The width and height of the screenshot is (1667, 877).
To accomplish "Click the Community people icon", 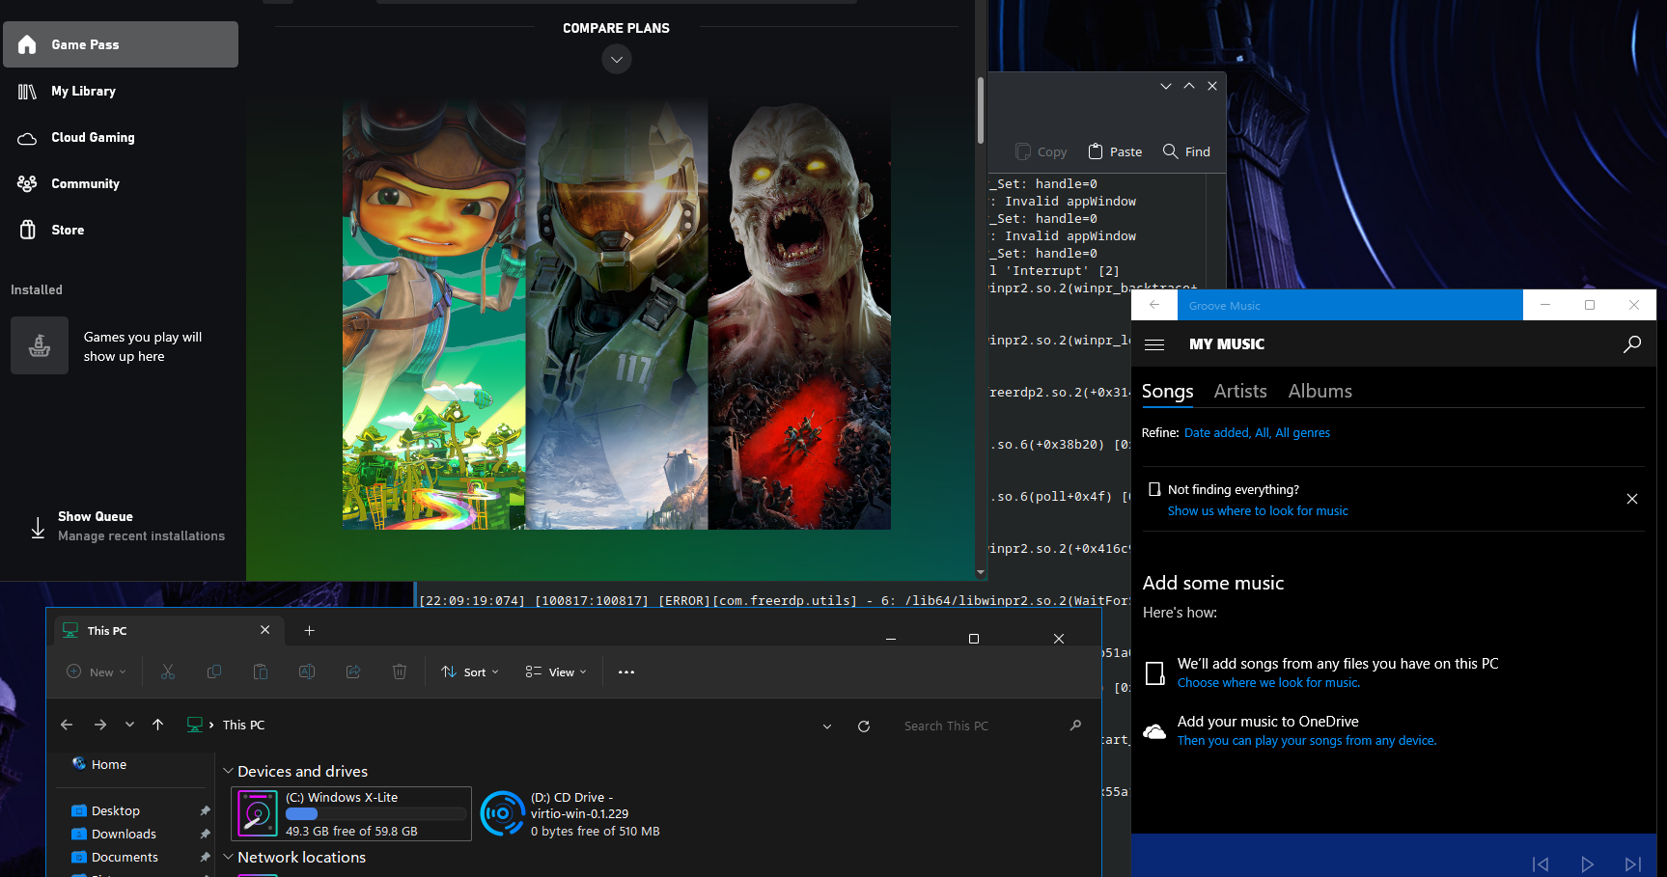I will (x=27, y=183).
